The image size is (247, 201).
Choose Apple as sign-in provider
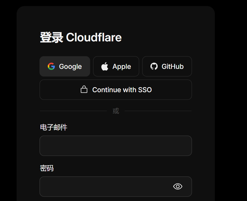pos(116,66)
